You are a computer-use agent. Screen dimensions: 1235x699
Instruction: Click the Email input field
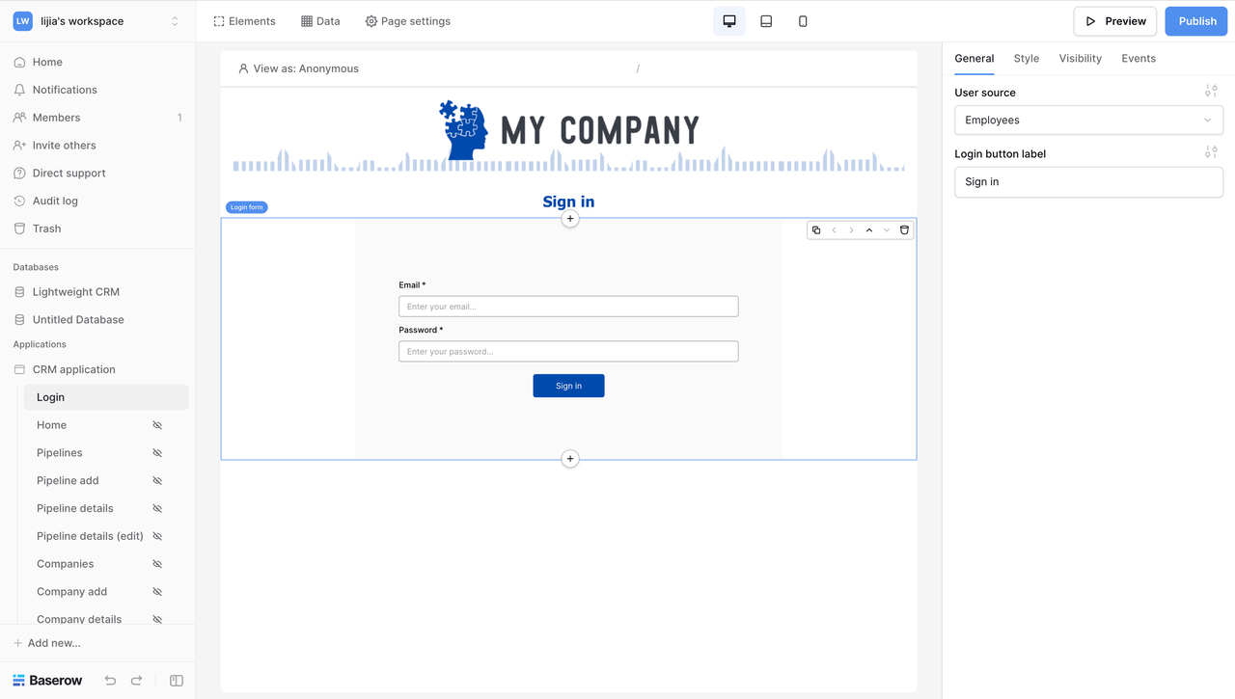[x=568, y=307]
